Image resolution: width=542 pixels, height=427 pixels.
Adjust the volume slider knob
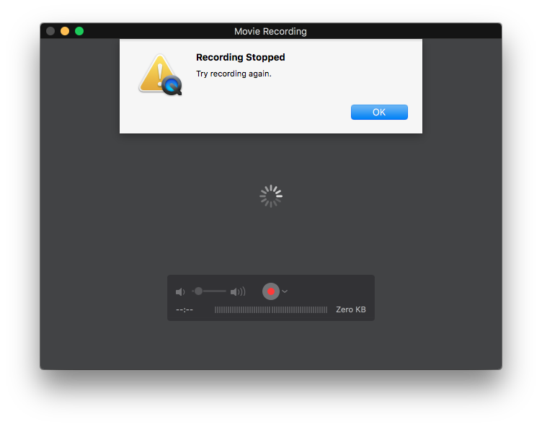coord(198,291)
